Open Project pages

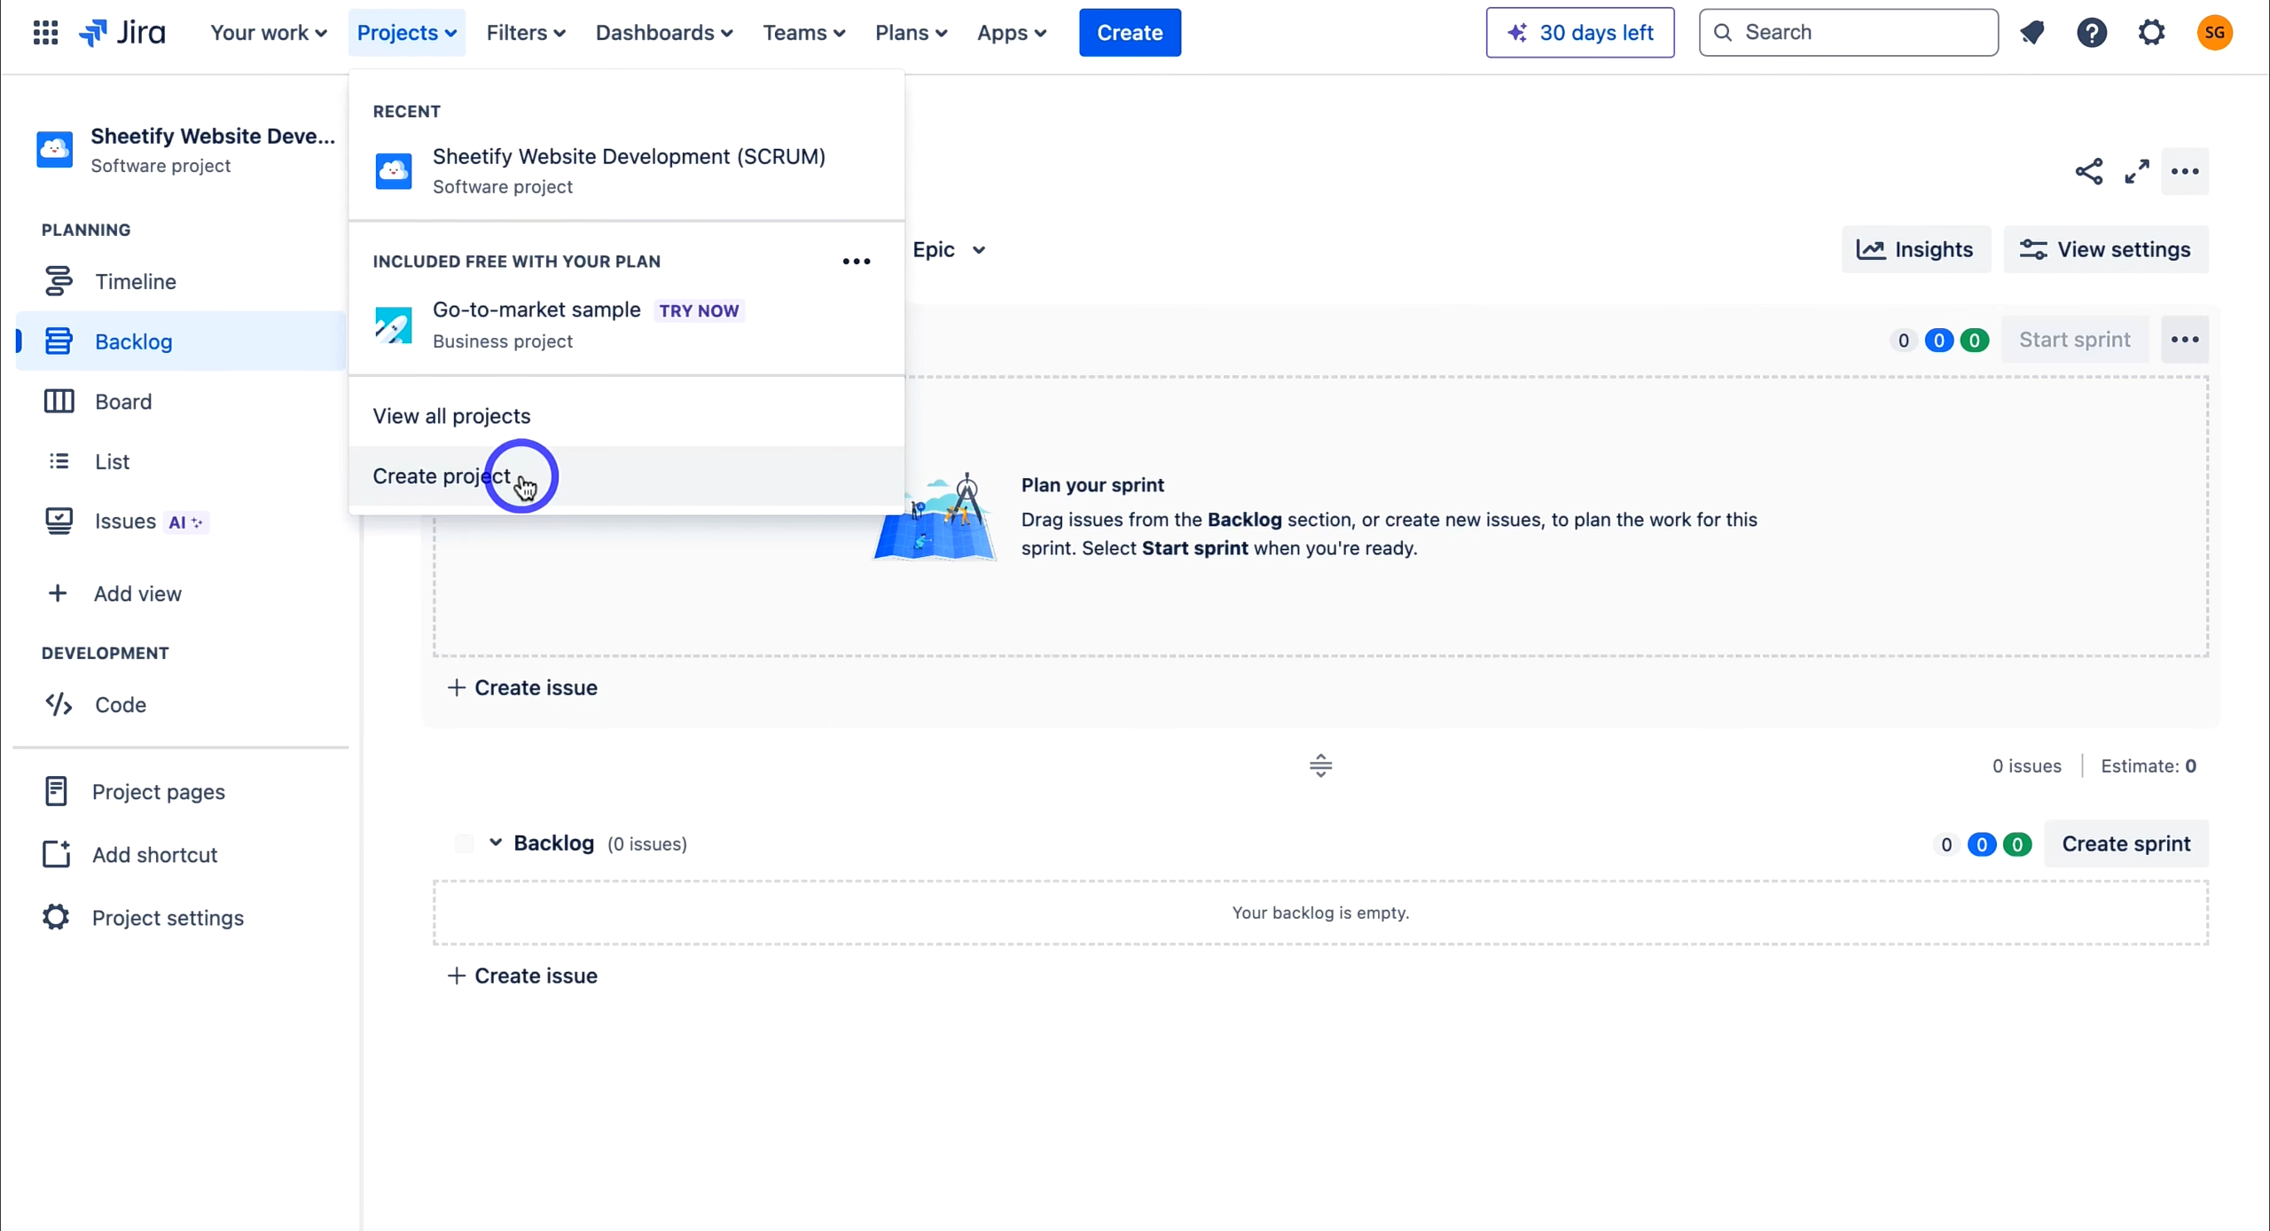coord(181,791)
